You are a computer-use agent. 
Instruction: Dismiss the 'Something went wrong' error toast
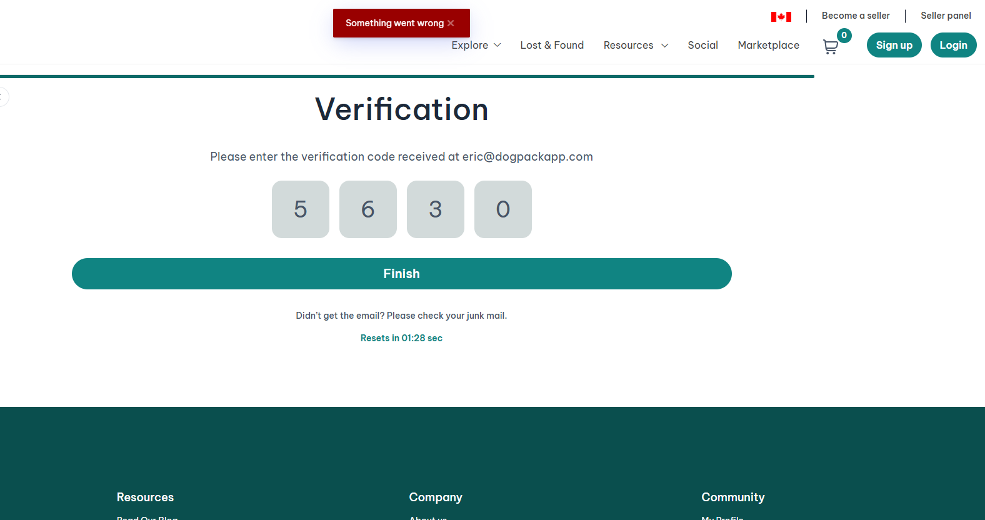pos(451,23)
